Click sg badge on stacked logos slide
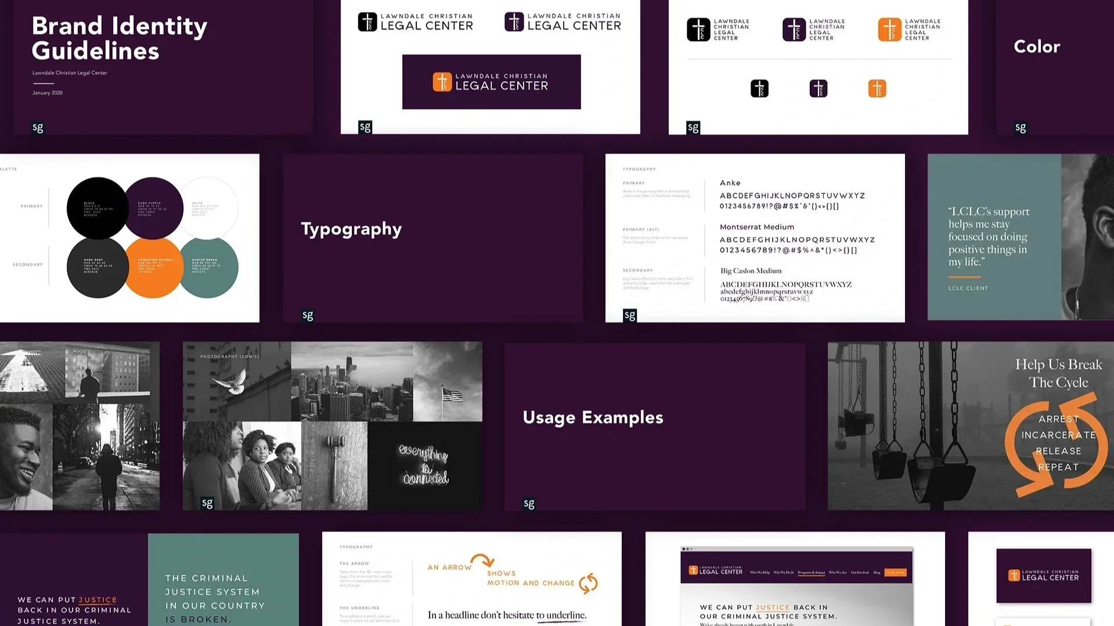 pyautogui.click(x=693, y=128)
